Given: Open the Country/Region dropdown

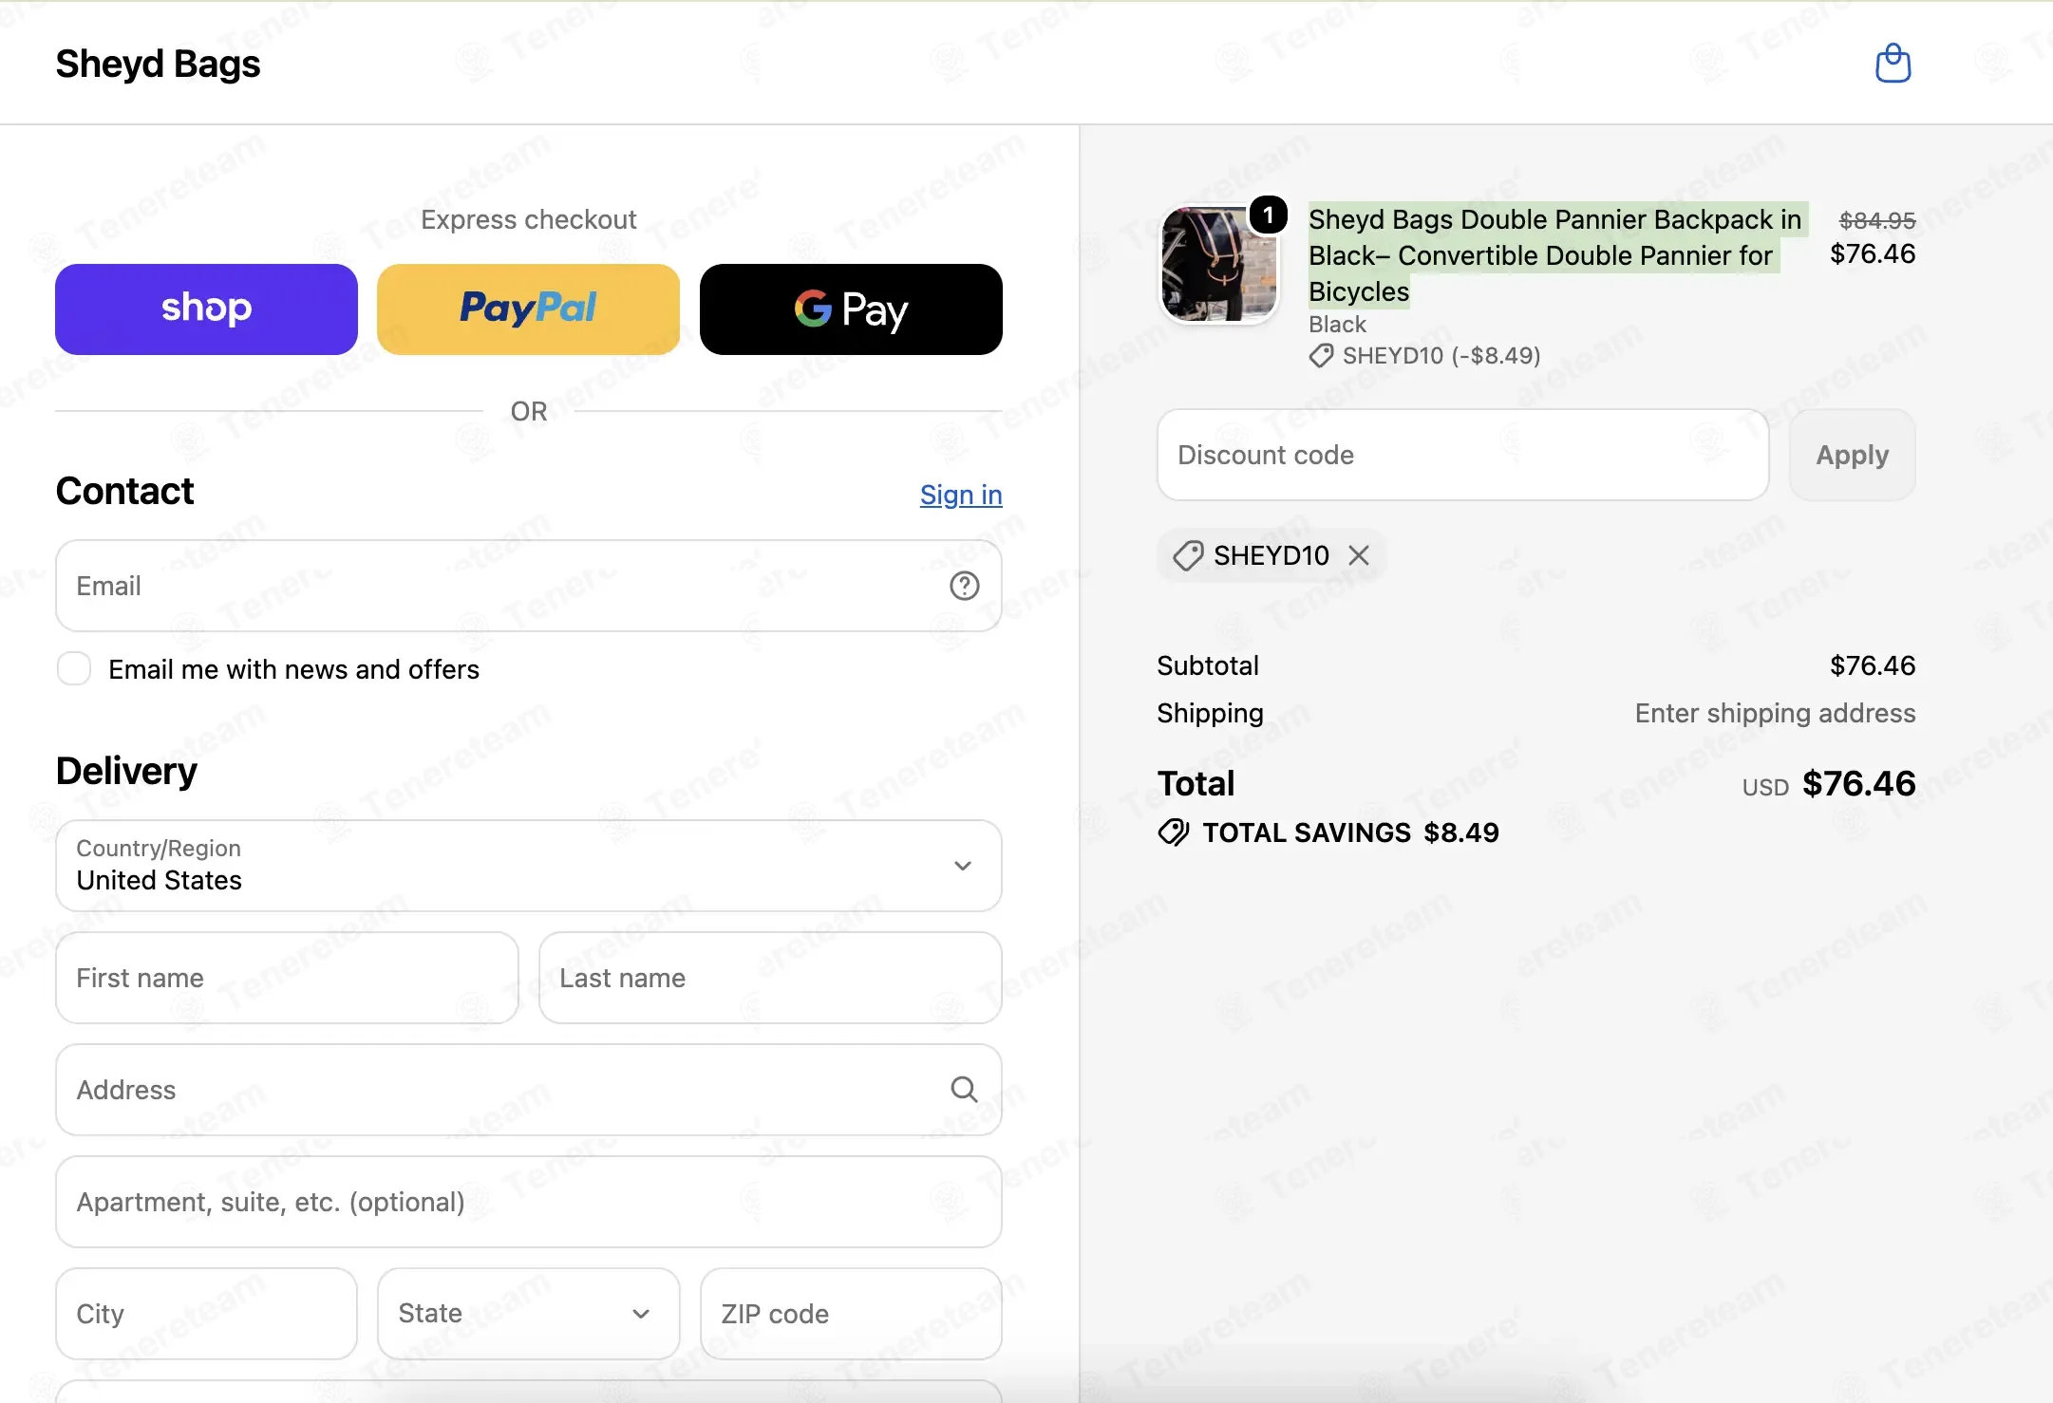Looking at the screenshot, I should (529, 866).
